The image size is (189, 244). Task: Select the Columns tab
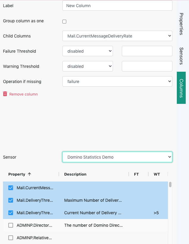click(x=181, y=88)
